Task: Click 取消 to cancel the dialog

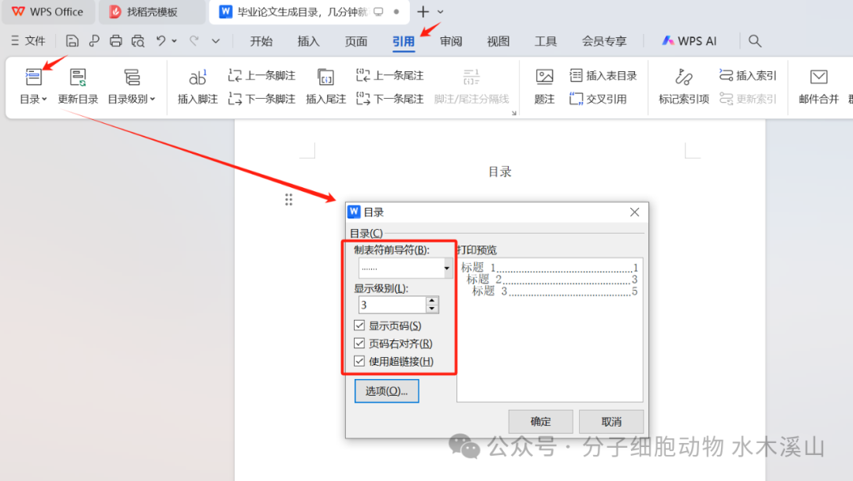Action: [611, 422]
